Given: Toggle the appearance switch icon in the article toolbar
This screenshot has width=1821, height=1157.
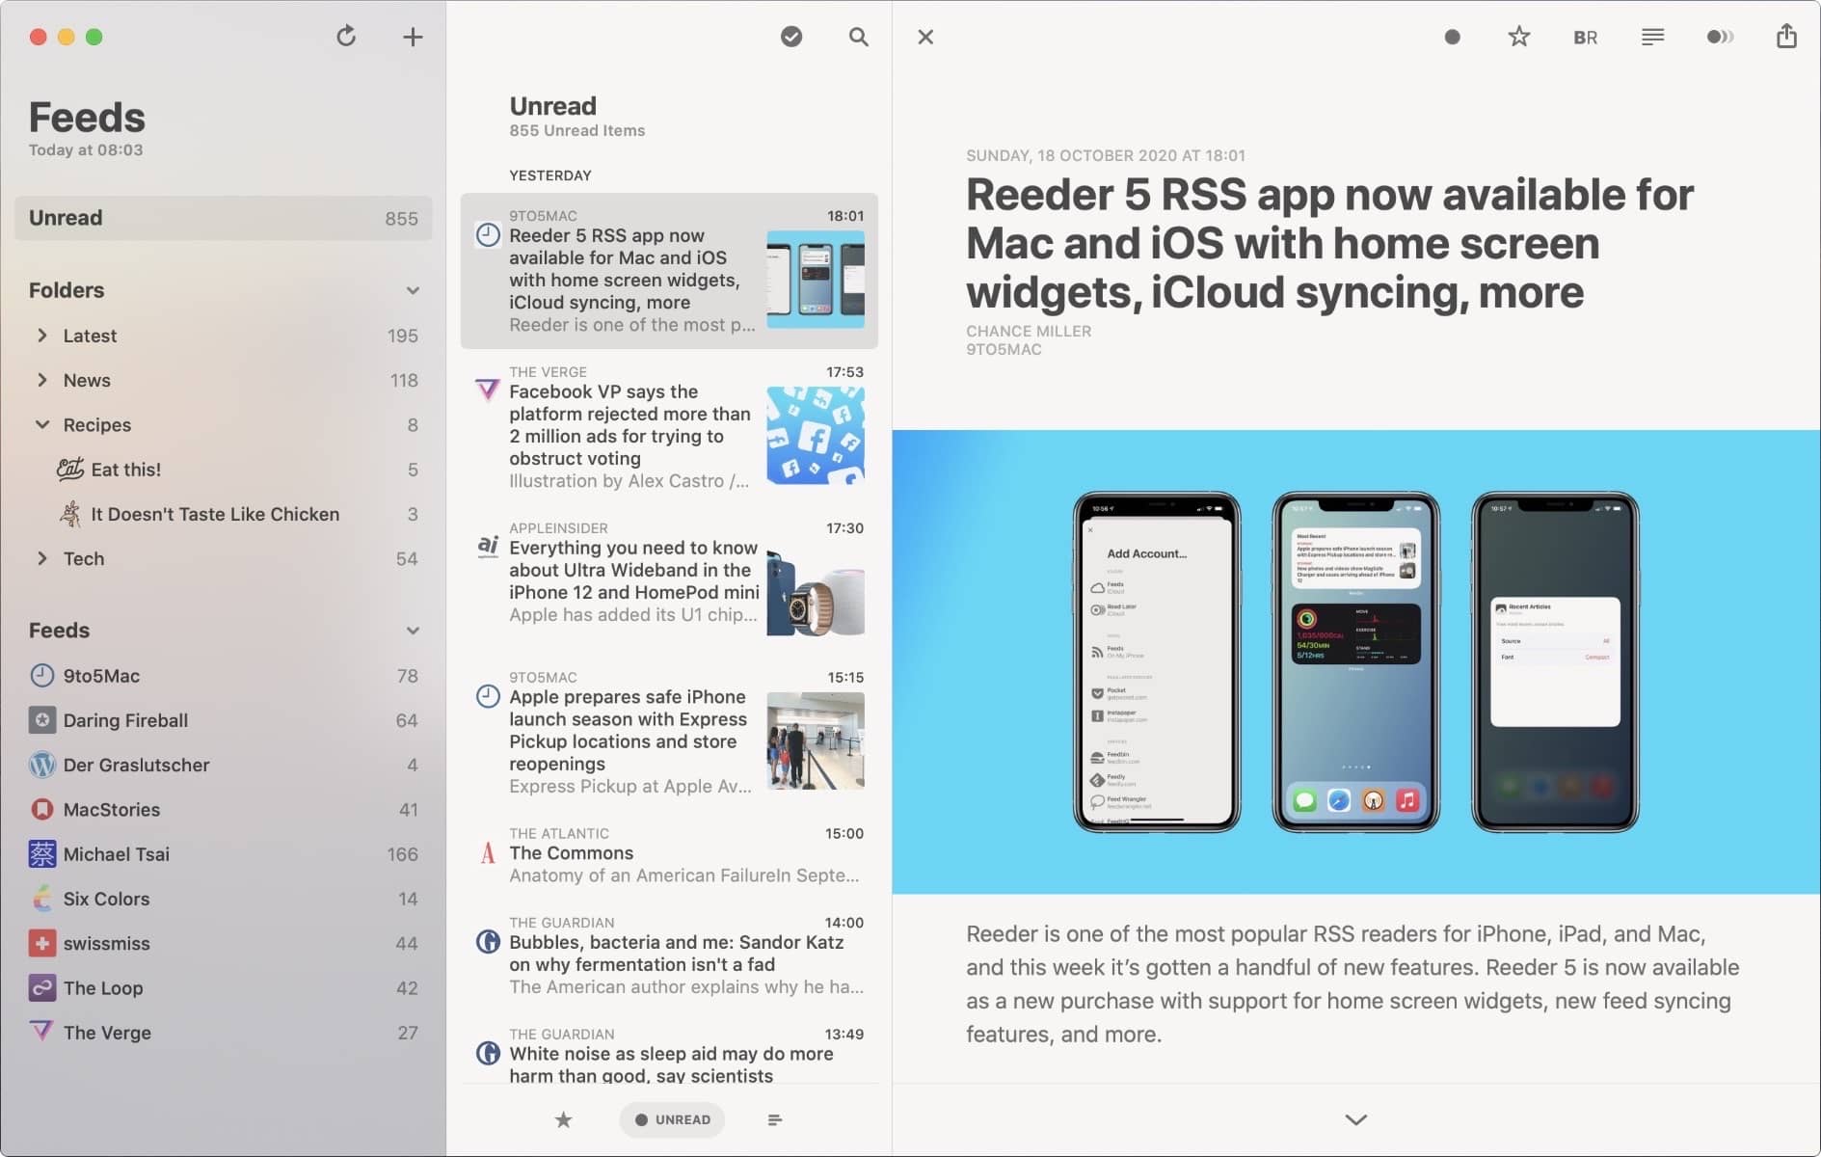Looking at the screenshot, I should click(1720, 37).
